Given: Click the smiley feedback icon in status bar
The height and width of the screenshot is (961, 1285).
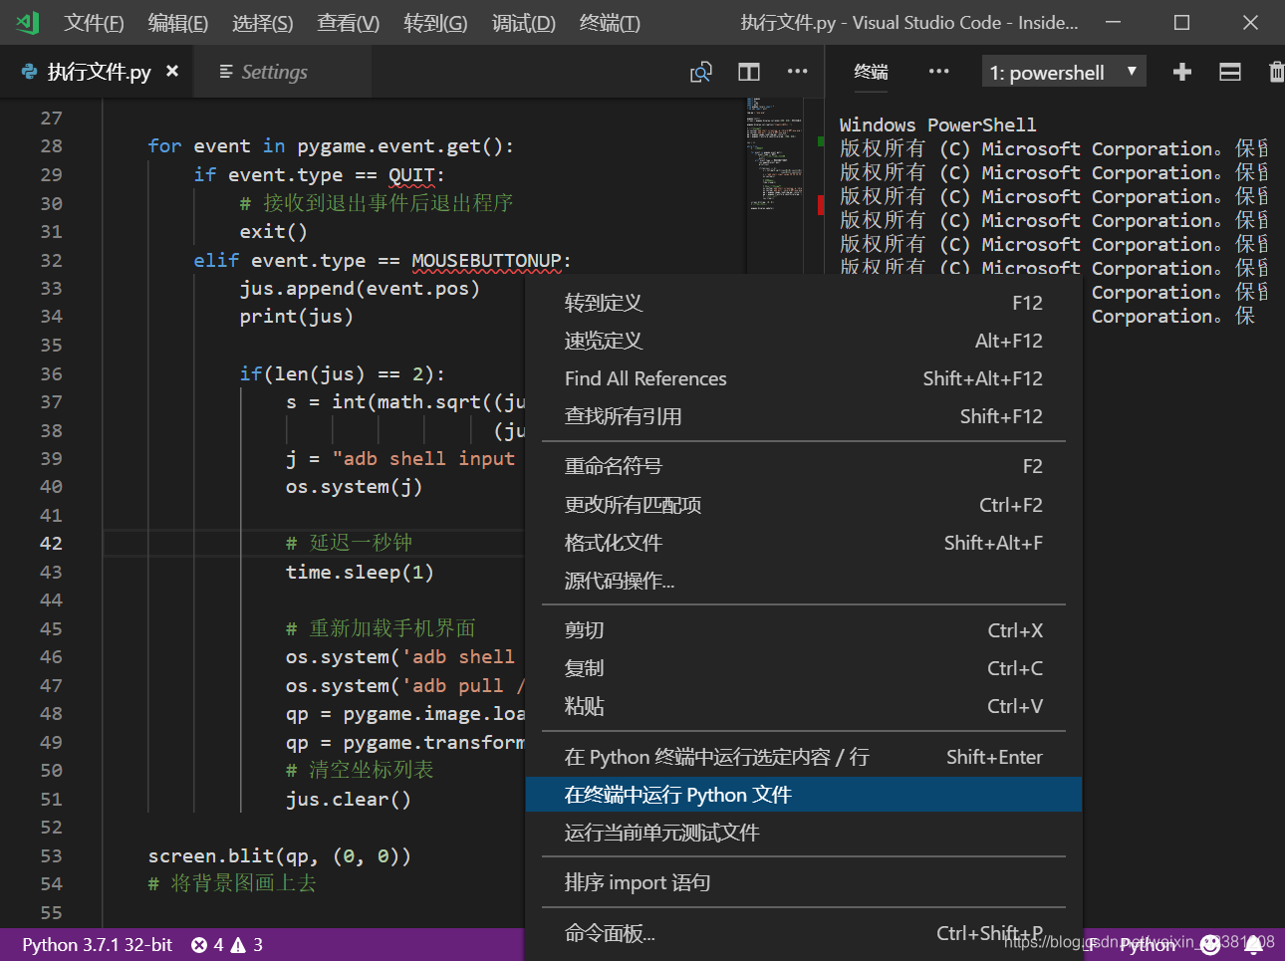Looking at the screenshot, I should [x=1210, y=944].
